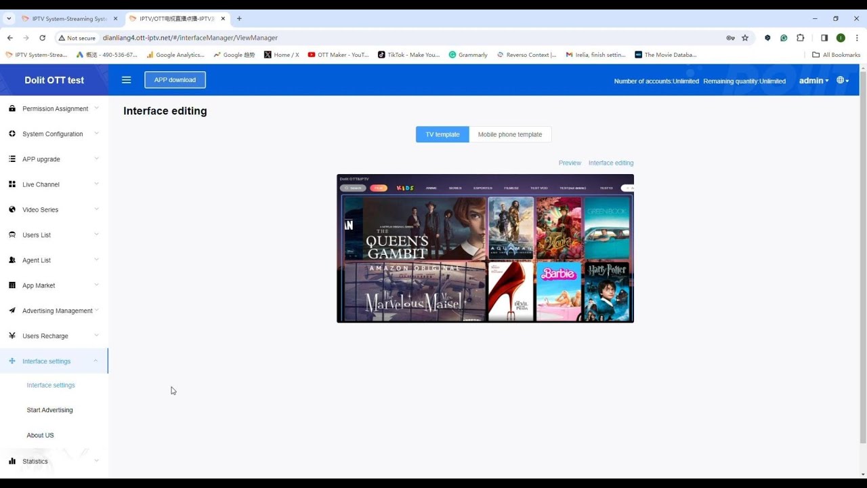
Task: Expand System Configuration menu chevron
Action: click(x=96, y=133)
